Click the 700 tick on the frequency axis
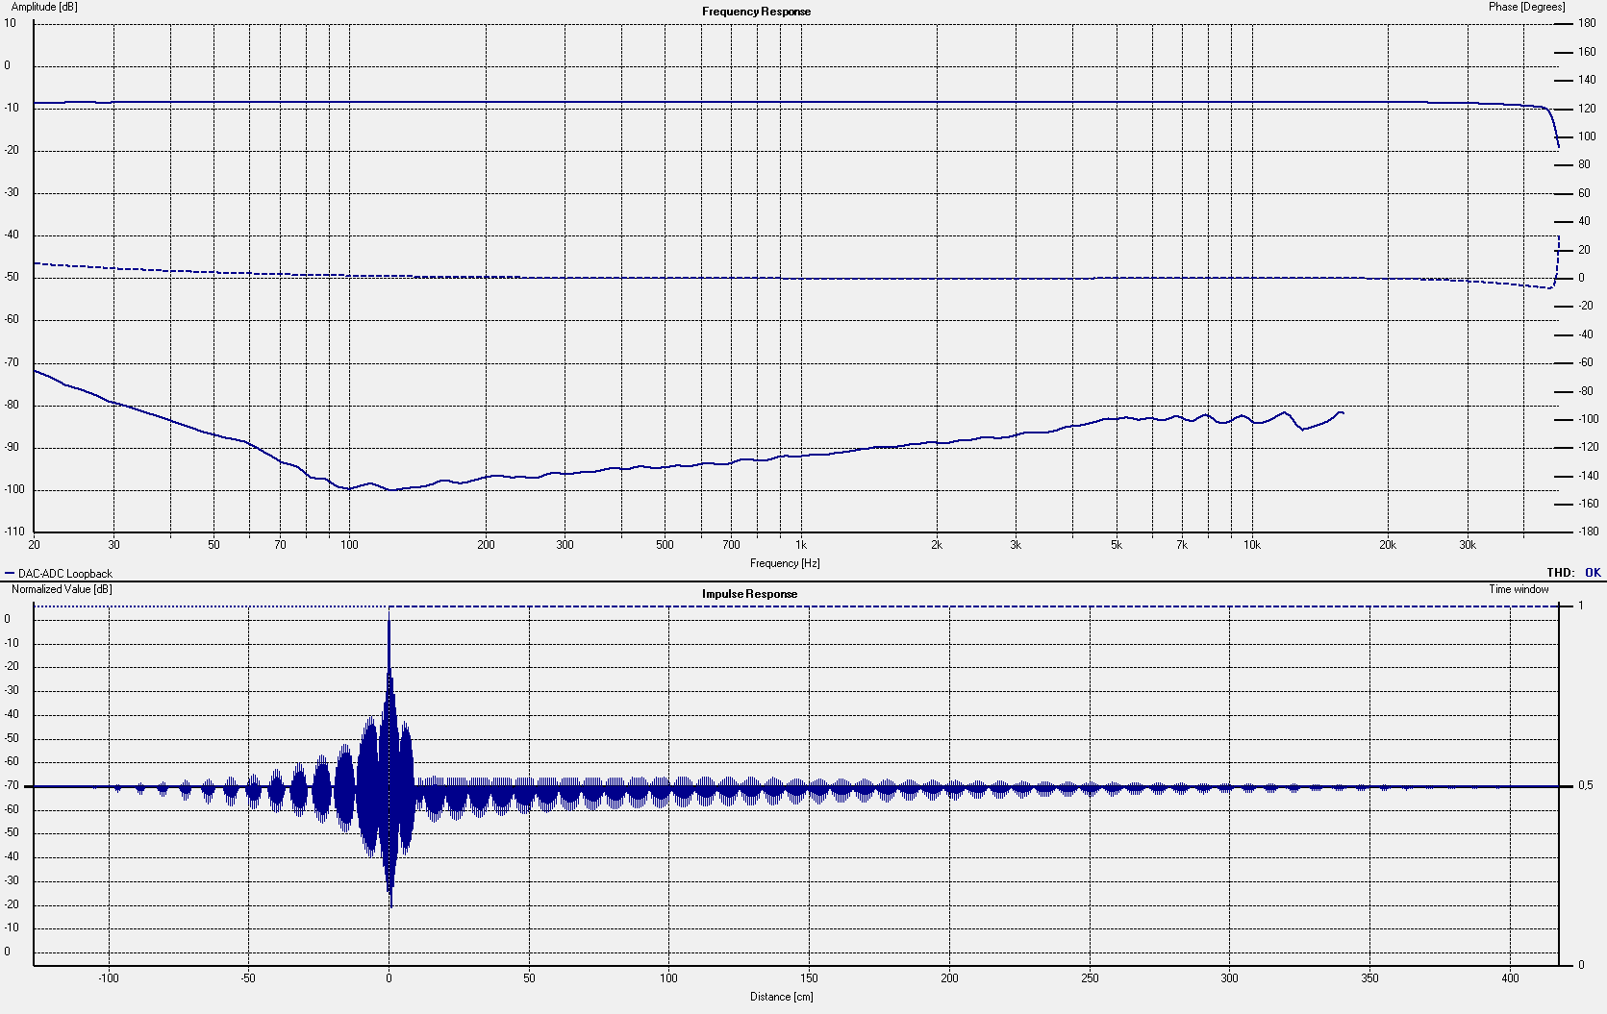This screenshot has width=1607, height=1014. click(731, 545)
